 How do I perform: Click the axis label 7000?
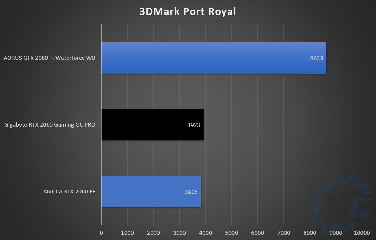click(284, 233)
